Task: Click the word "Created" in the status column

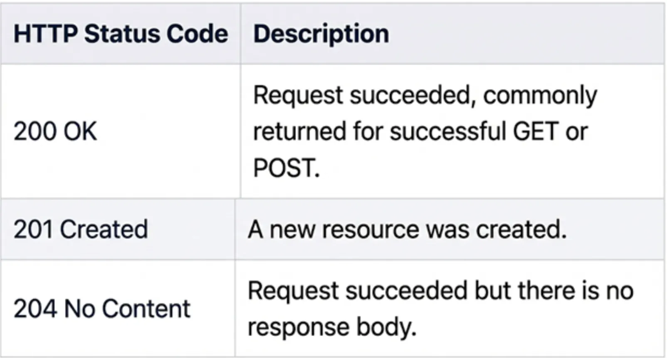Action: coord(104,229)
